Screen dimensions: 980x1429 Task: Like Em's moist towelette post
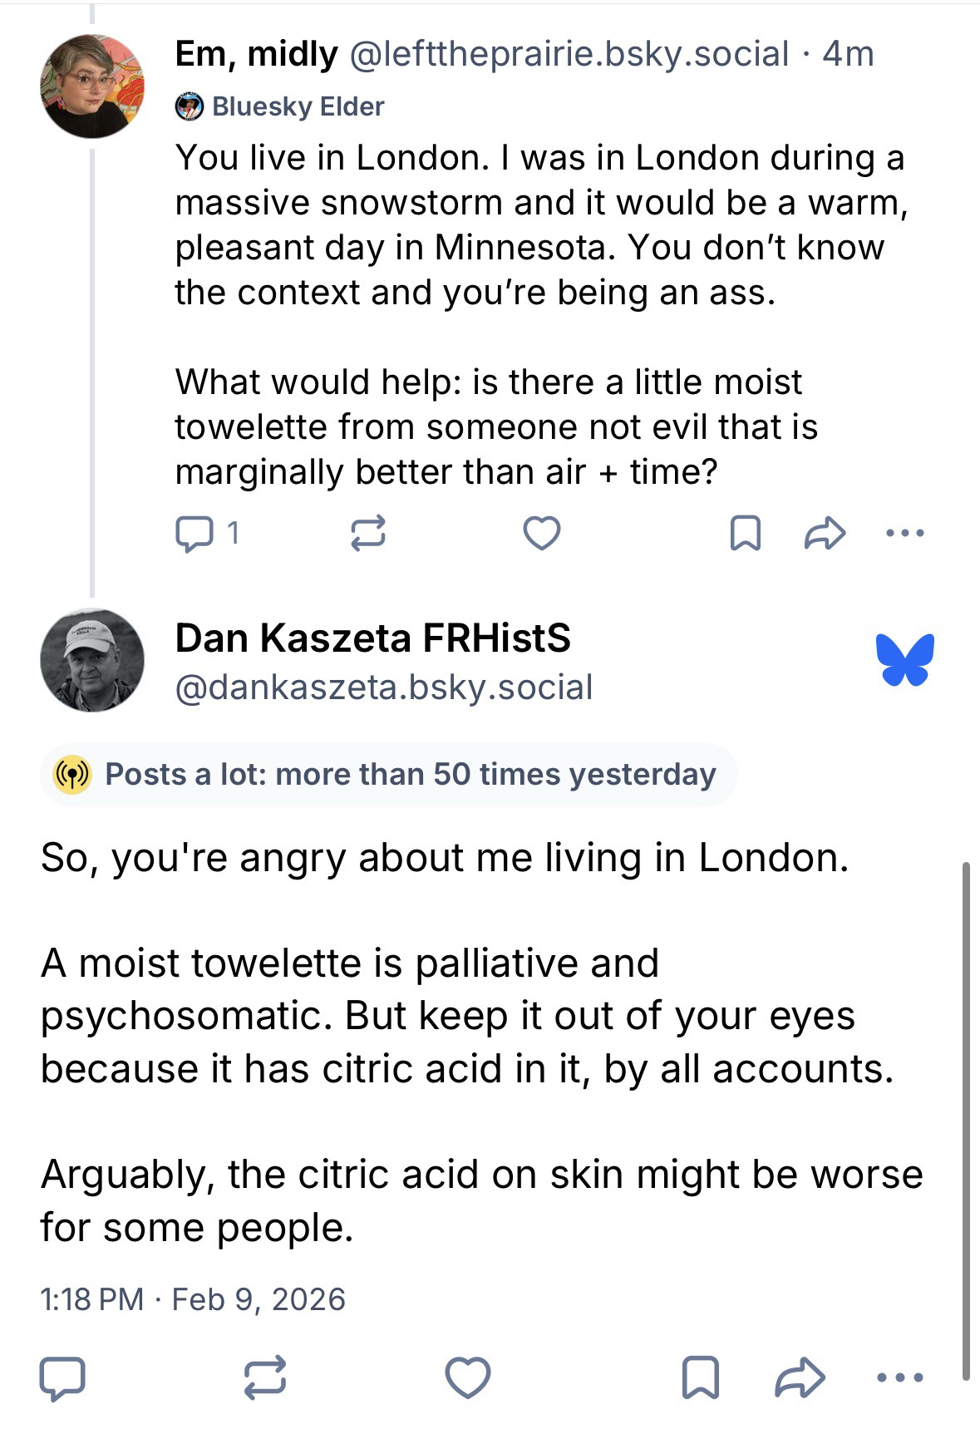point(542,533)
